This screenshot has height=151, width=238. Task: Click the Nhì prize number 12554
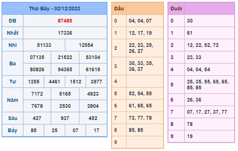point(86,45)
